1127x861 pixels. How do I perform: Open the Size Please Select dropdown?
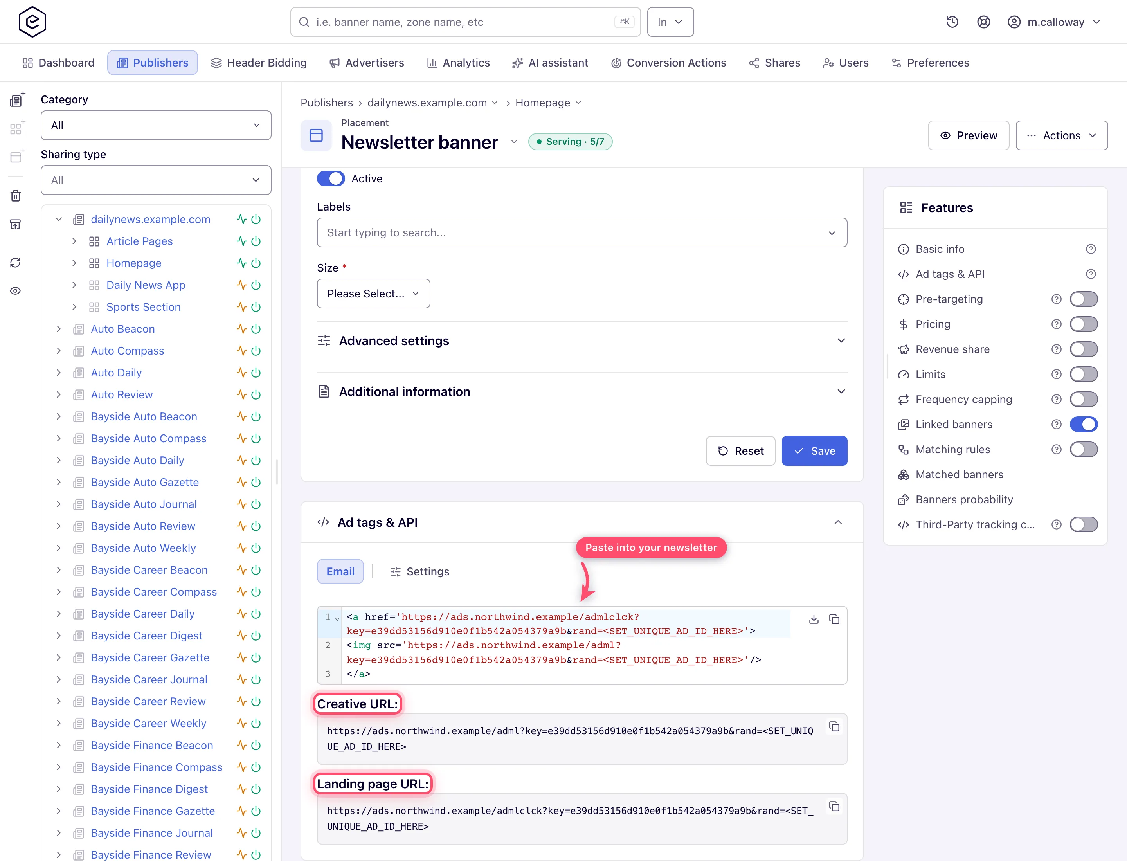click(373, 294)
